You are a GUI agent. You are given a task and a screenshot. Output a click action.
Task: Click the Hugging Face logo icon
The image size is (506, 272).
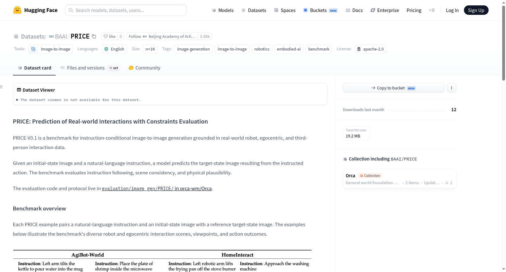pyautogui.click(x=17, y=10)
